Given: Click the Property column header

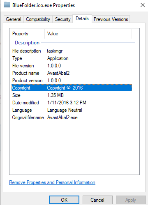Looking at the screenshot, I should pos(20,34).
